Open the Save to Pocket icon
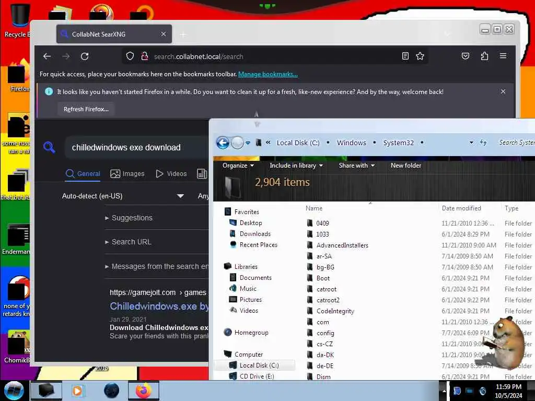Viewport: 535px width, 401px height. (466, 56)
